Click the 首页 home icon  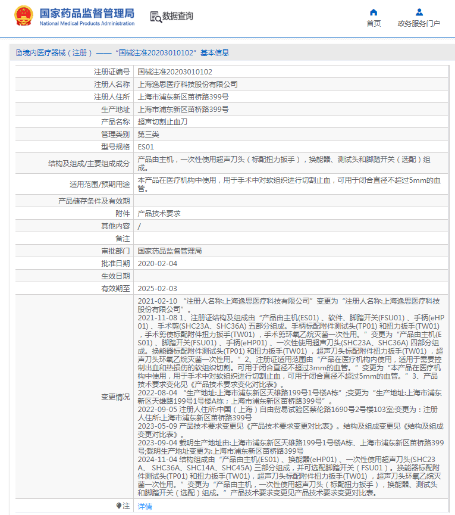click(374, 13)
